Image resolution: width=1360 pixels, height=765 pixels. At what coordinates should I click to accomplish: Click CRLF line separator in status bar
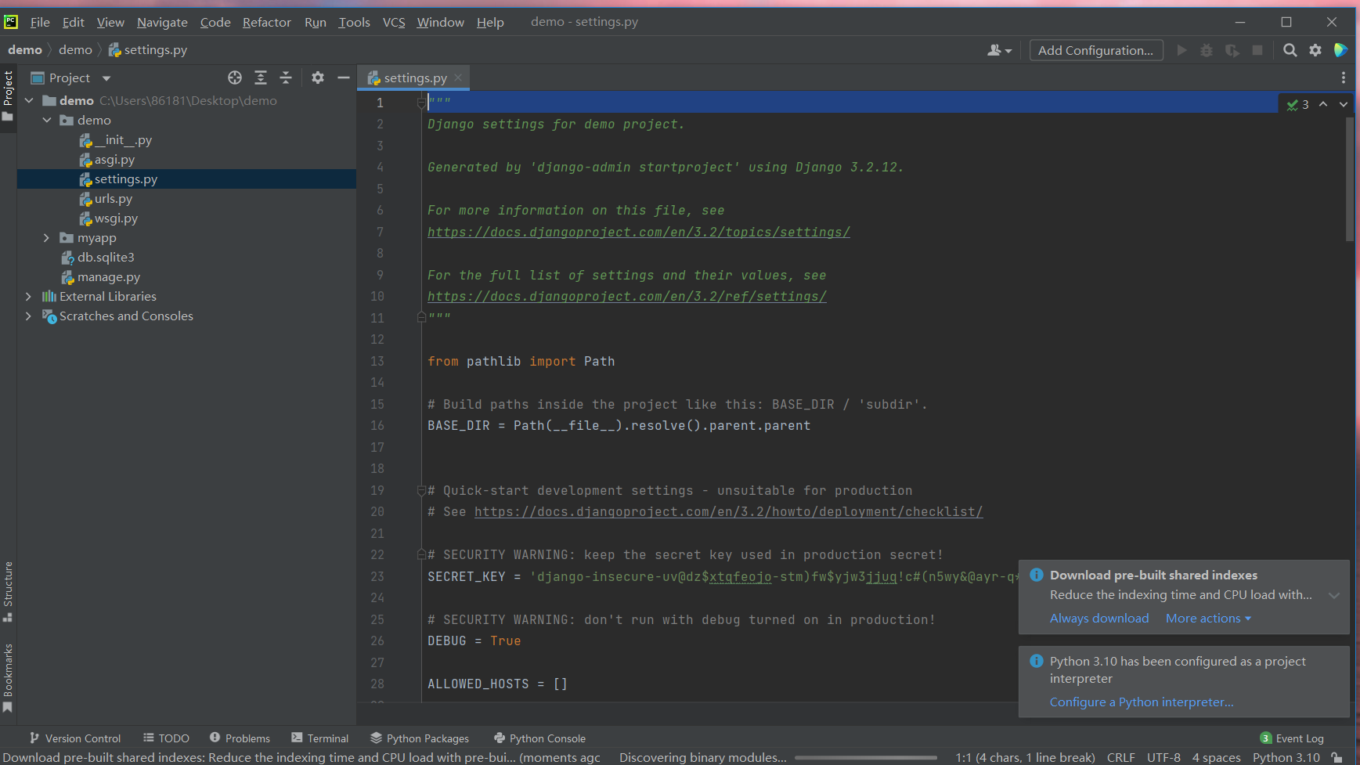1120,757
